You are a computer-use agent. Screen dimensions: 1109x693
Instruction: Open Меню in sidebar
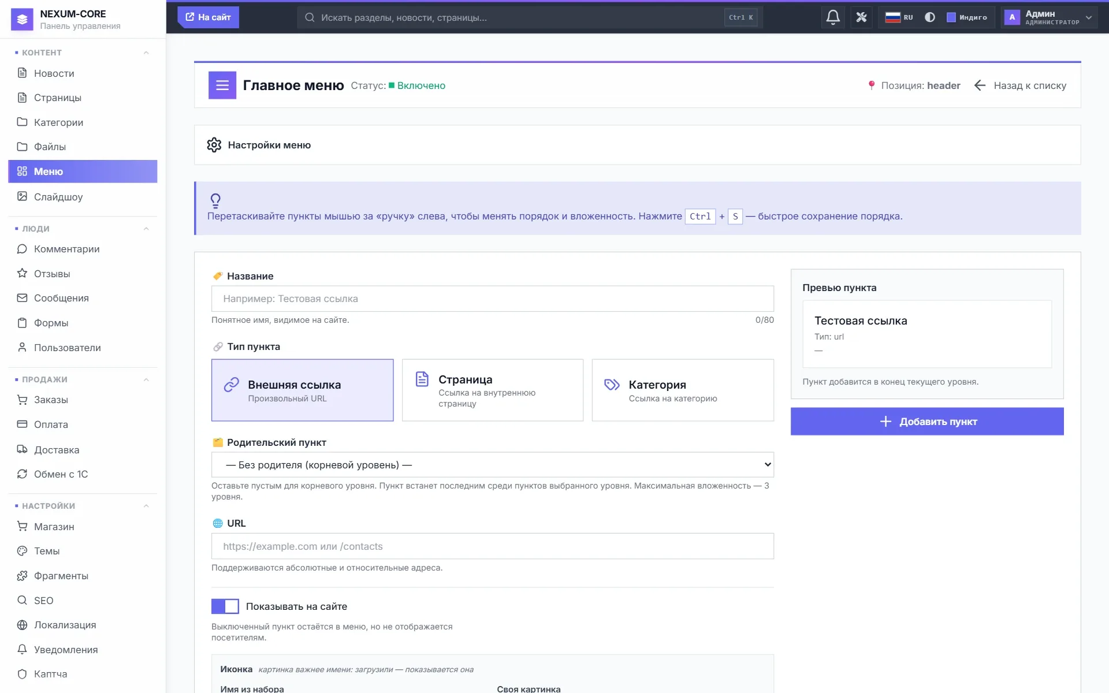pos(83,172)
